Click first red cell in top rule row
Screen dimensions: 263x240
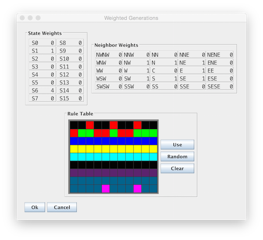click(90, 125)
